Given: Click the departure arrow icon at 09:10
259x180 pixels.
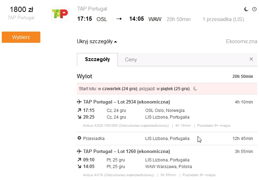Looking at the screenshot, I should [79, 160].
